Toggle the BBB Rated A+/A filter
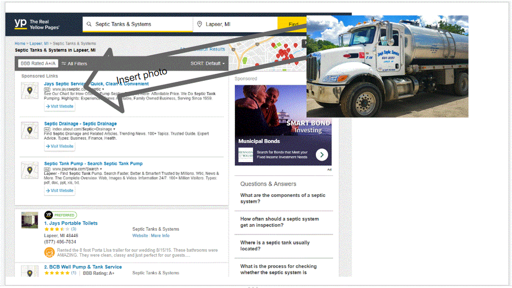The width and height of the screenshot is (512, 288). (x=38, y=63)
